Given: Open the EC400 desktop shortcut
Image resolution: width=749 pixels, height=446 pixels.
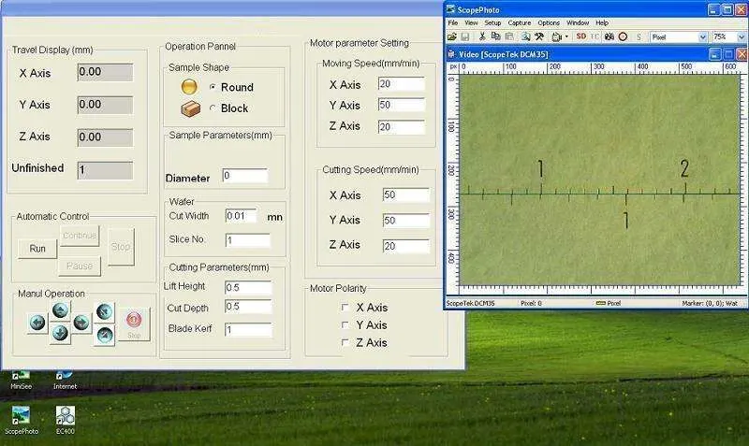Looking at the screenshot, I should [66, 417].
